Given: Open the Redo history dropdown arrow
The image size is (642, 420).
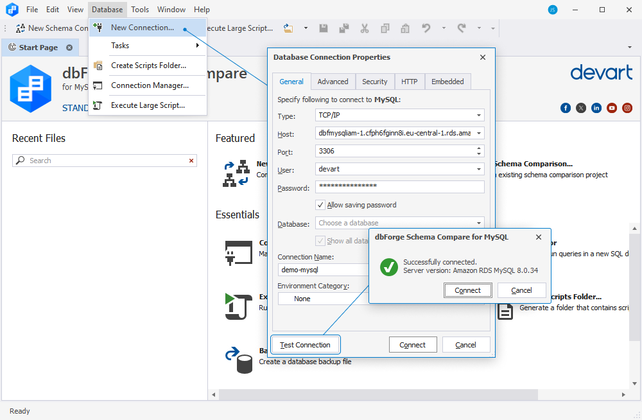Looking at the screenshot, I should click(x=479, y=28).
